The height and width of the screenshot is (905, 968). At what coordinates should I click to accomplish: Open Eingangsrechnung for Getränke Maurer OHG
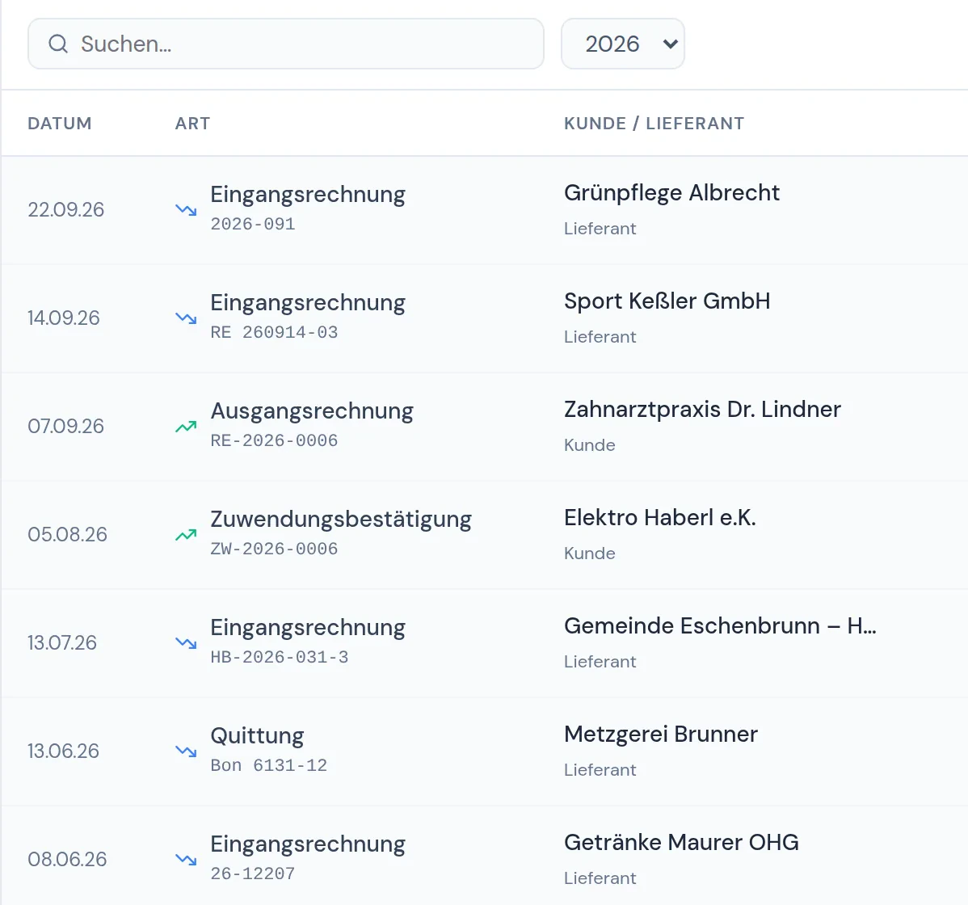tap(308, 844)
